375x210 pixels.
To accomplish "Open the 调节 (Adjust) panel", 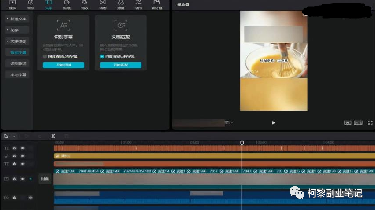I will coord(138,4).
